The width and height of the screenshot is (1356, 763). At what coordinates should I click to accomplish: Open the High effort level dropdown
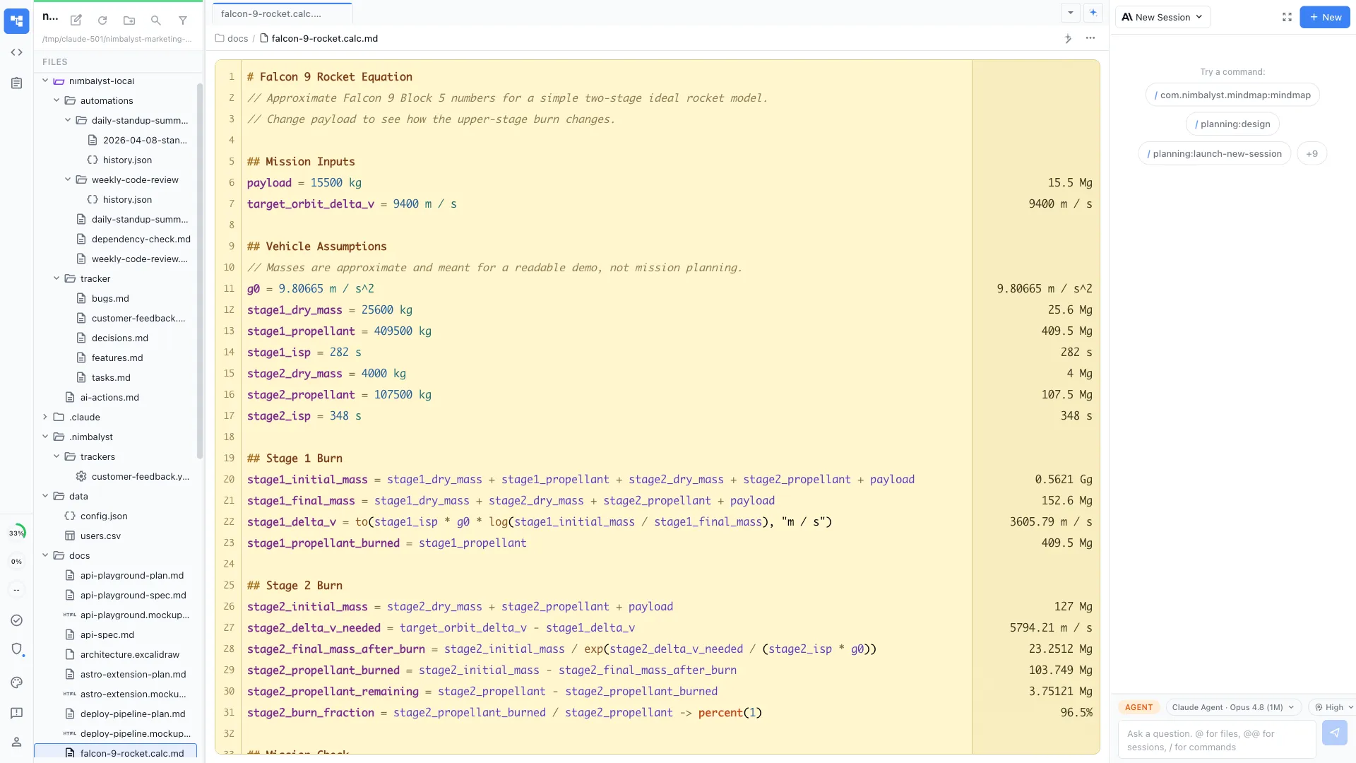point(1333,707)
